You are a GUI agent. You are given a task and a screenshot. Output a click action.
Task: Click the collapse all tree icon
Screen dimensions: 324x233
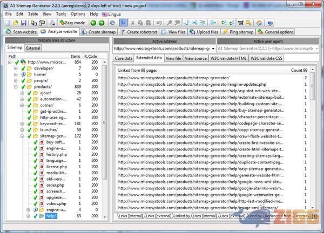(232, 23)
